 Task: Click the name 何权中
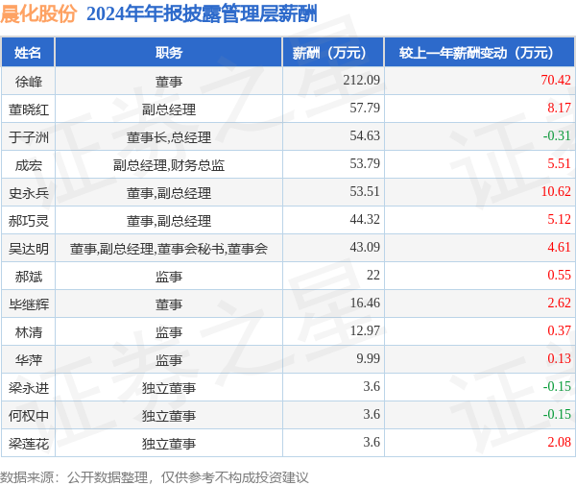click(x=28, y=416)
